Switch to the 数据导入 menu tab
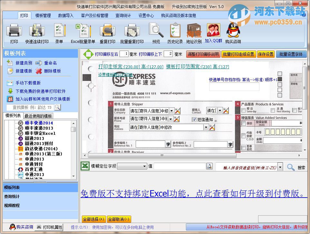The height and width of the screenshot is (234, 310). tap(66, 15)
